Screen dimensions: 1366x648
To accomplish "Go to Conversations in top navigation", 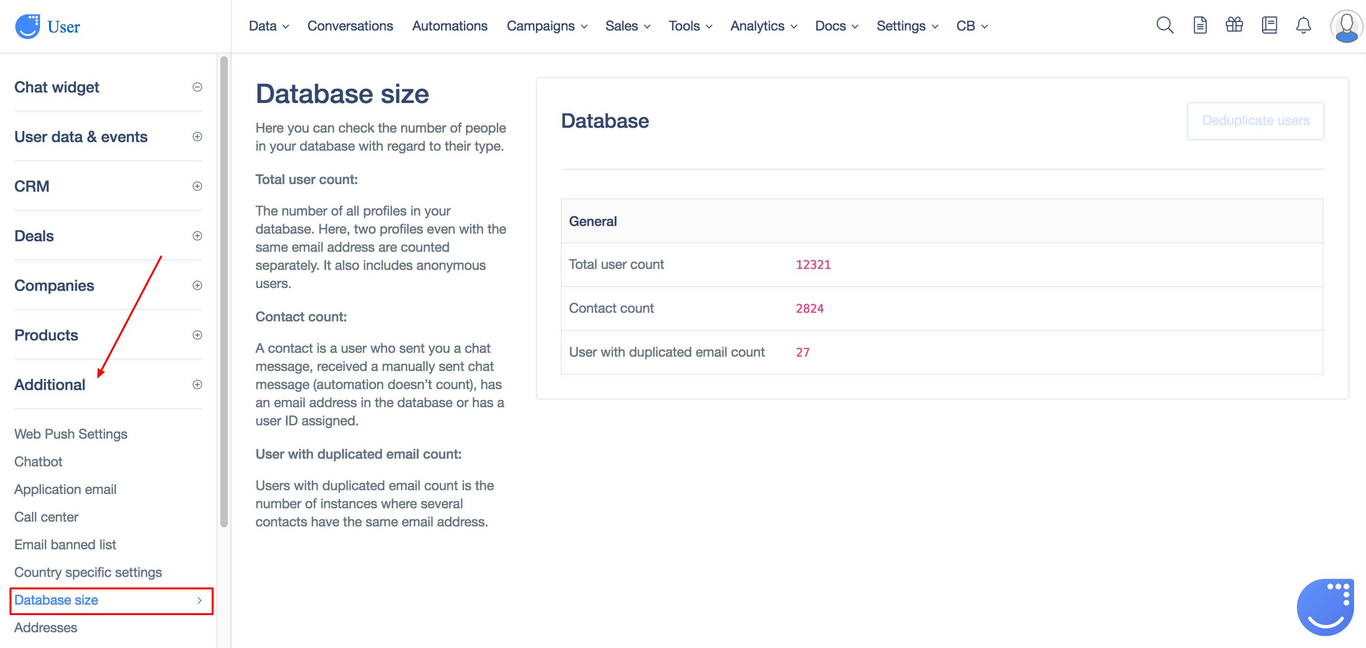I will 350,26.
